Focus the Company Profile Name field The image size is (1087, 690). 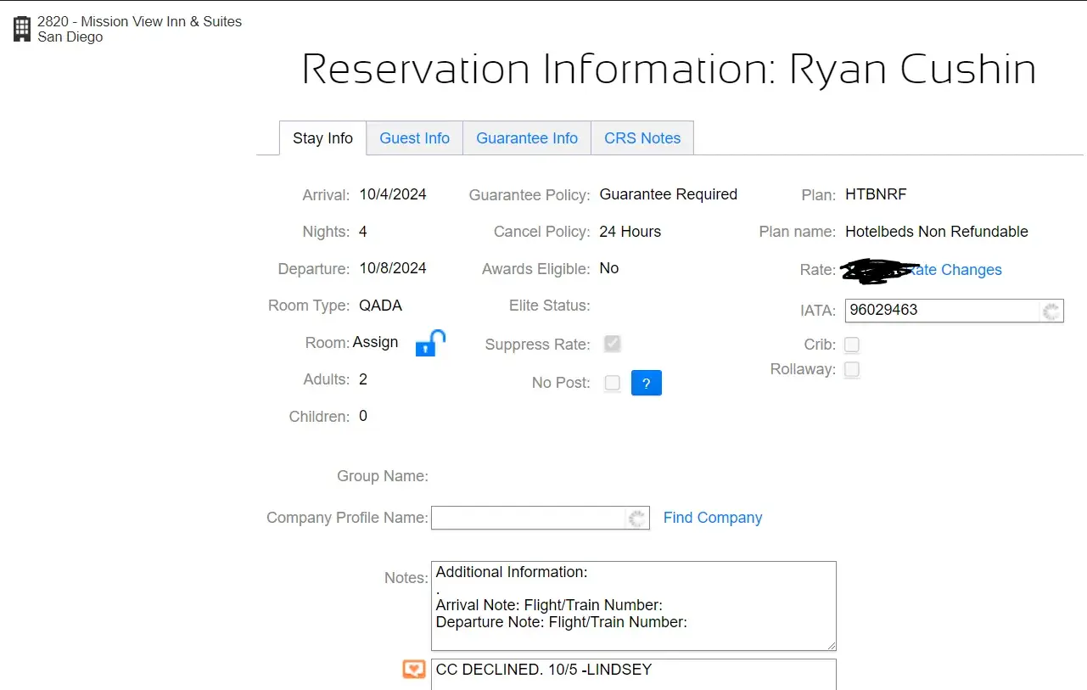pos(528,518)
